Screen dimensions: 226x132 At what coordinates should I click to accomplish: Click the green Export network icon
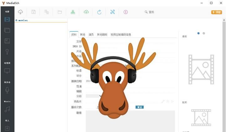coord(73,12)
